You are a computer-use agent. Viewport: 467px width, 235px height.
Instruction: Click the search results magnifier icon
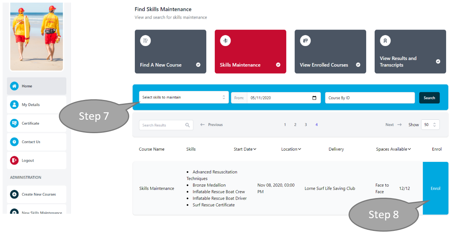187,125
